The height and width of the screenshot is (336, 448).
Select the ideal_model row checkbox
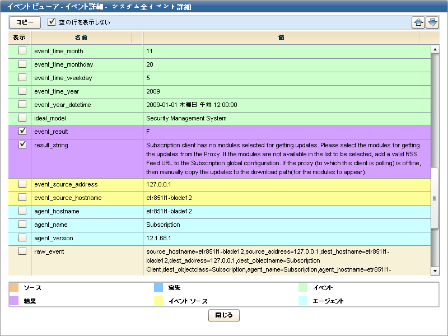(22, 118)
